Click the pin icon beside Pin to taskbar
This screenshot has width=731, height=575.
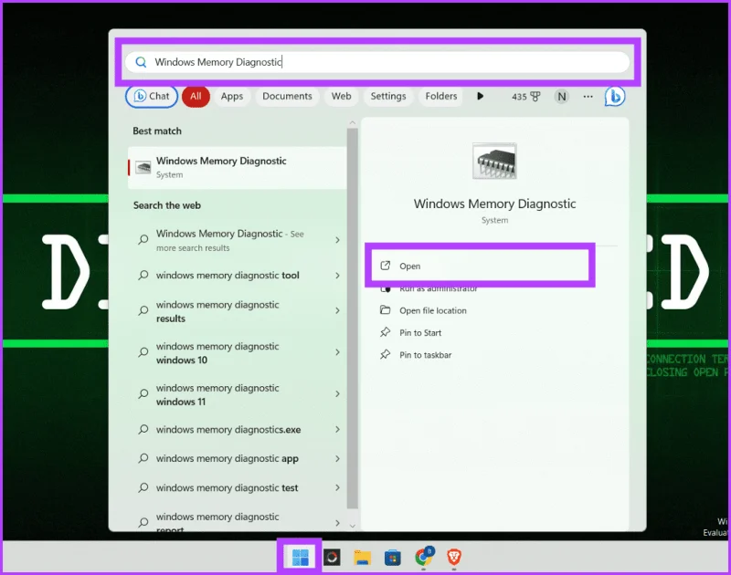385,354
